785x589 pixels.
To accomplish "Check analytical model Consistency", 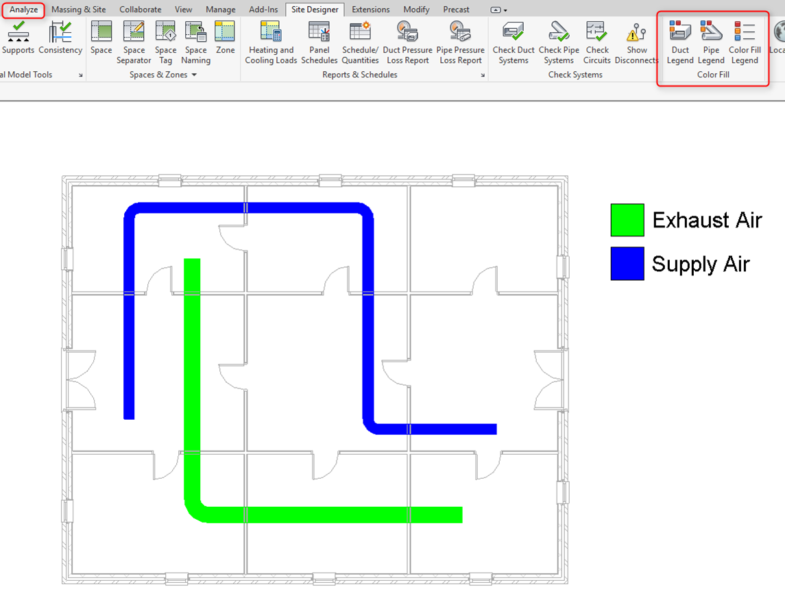I will coord(60,41).
